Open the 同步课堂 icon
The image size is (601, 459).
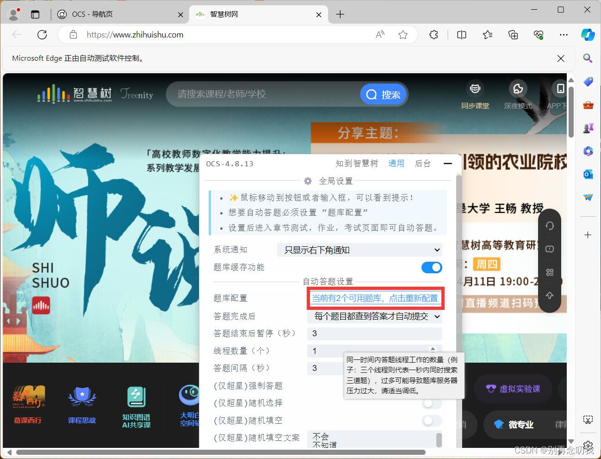click(475, 88)
